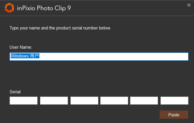194x123 pixels.
Task: Select the second Serial input box
Action: (x=54, y=101)
